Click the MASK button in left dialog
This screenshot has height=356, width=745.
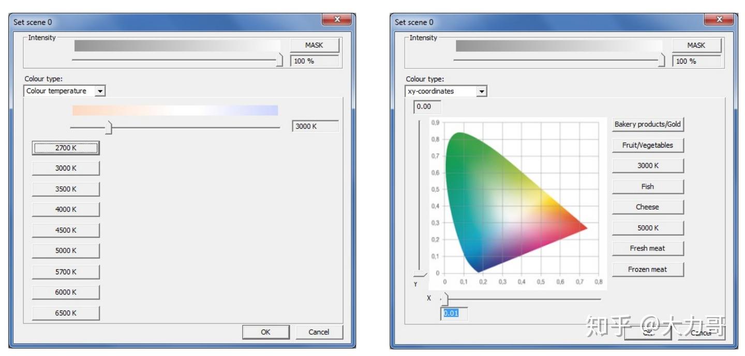(314, 45)
